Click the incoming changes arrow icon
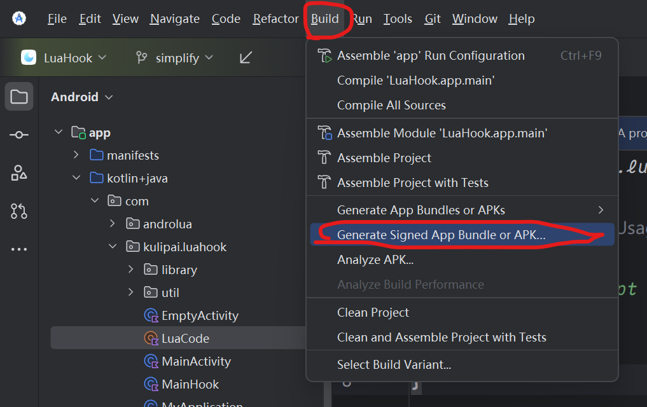This screenshot has width=647, height=407. (x=246, y=58)
